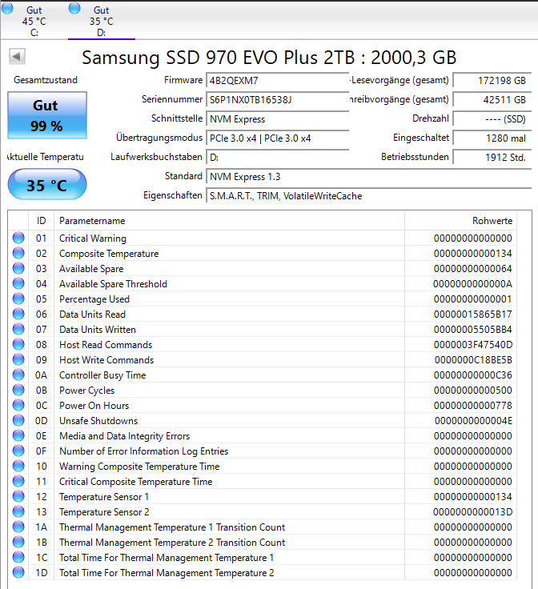
Task: Click the status orb for Temperature Sensor 1
Action: click(x=18, y=497)
